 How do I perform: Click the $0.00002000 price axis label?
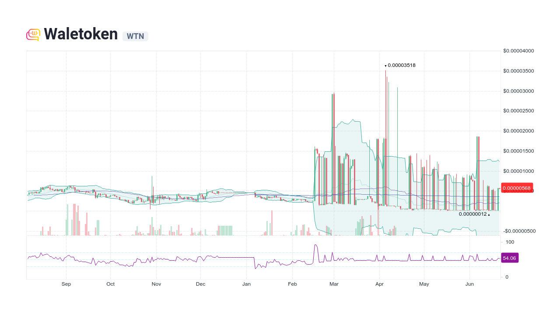click(x=518, y=131)
